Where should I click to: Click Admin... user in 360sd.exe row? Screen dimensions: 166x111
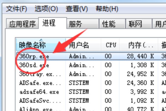82,65
